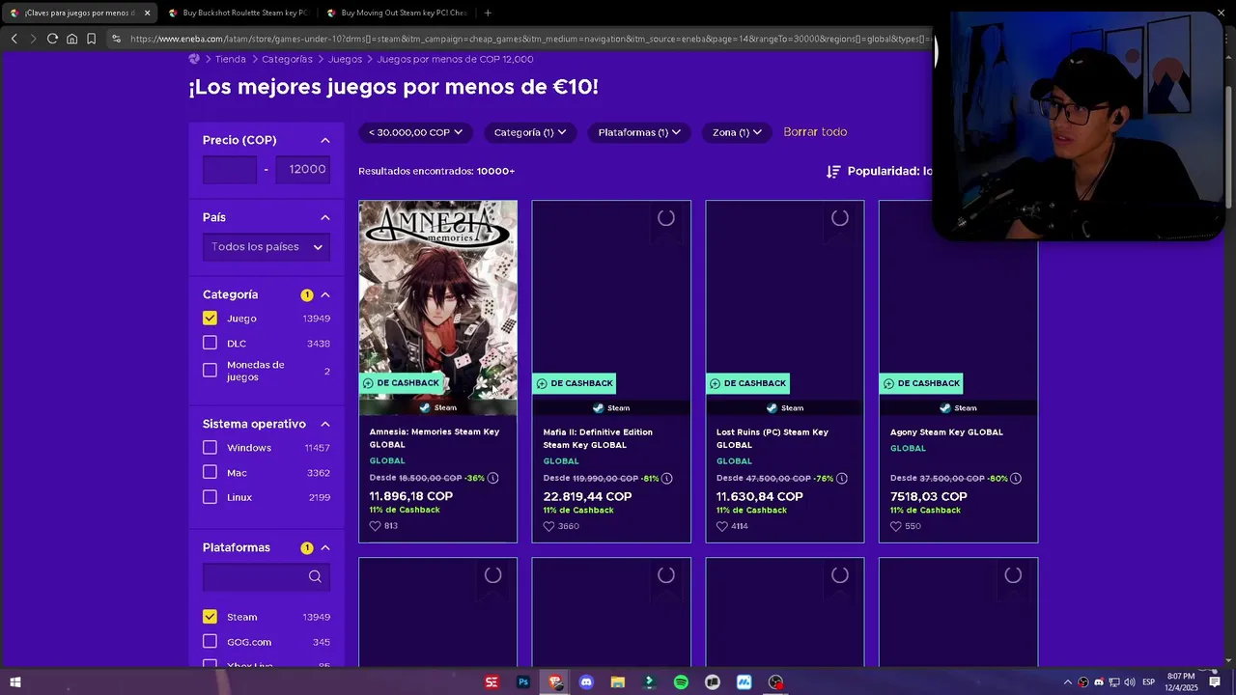Open the Juegos breadcrumb

[345, 59]
